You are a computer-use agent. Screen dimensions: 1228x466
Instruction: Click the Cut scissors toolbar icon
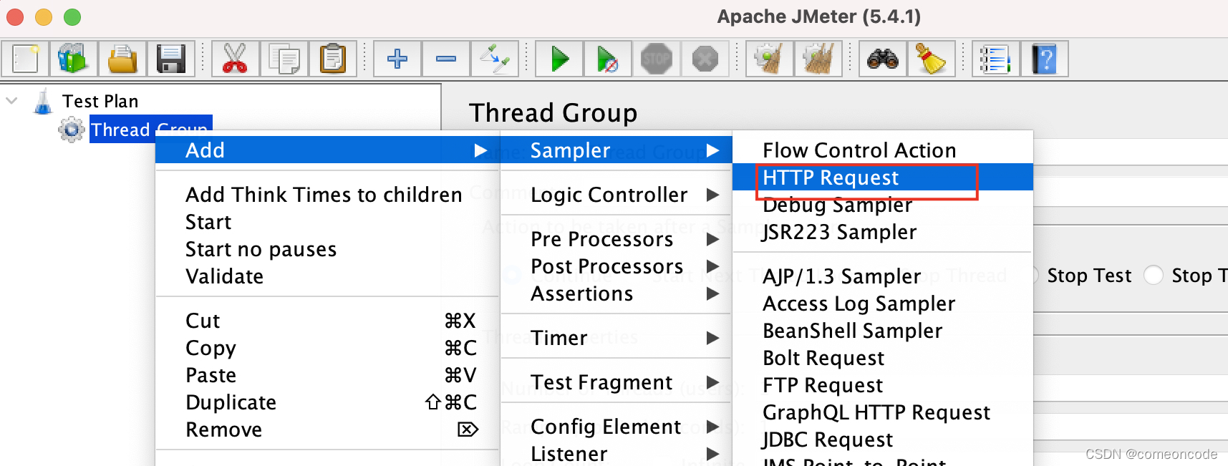(x=235, y=59)
